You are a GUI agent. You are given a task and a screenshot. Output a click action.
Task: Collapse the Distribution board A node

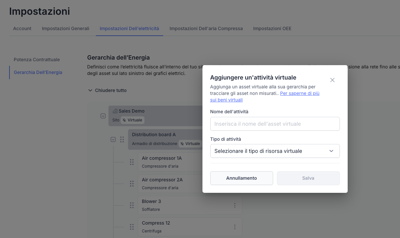pos(113,139)
